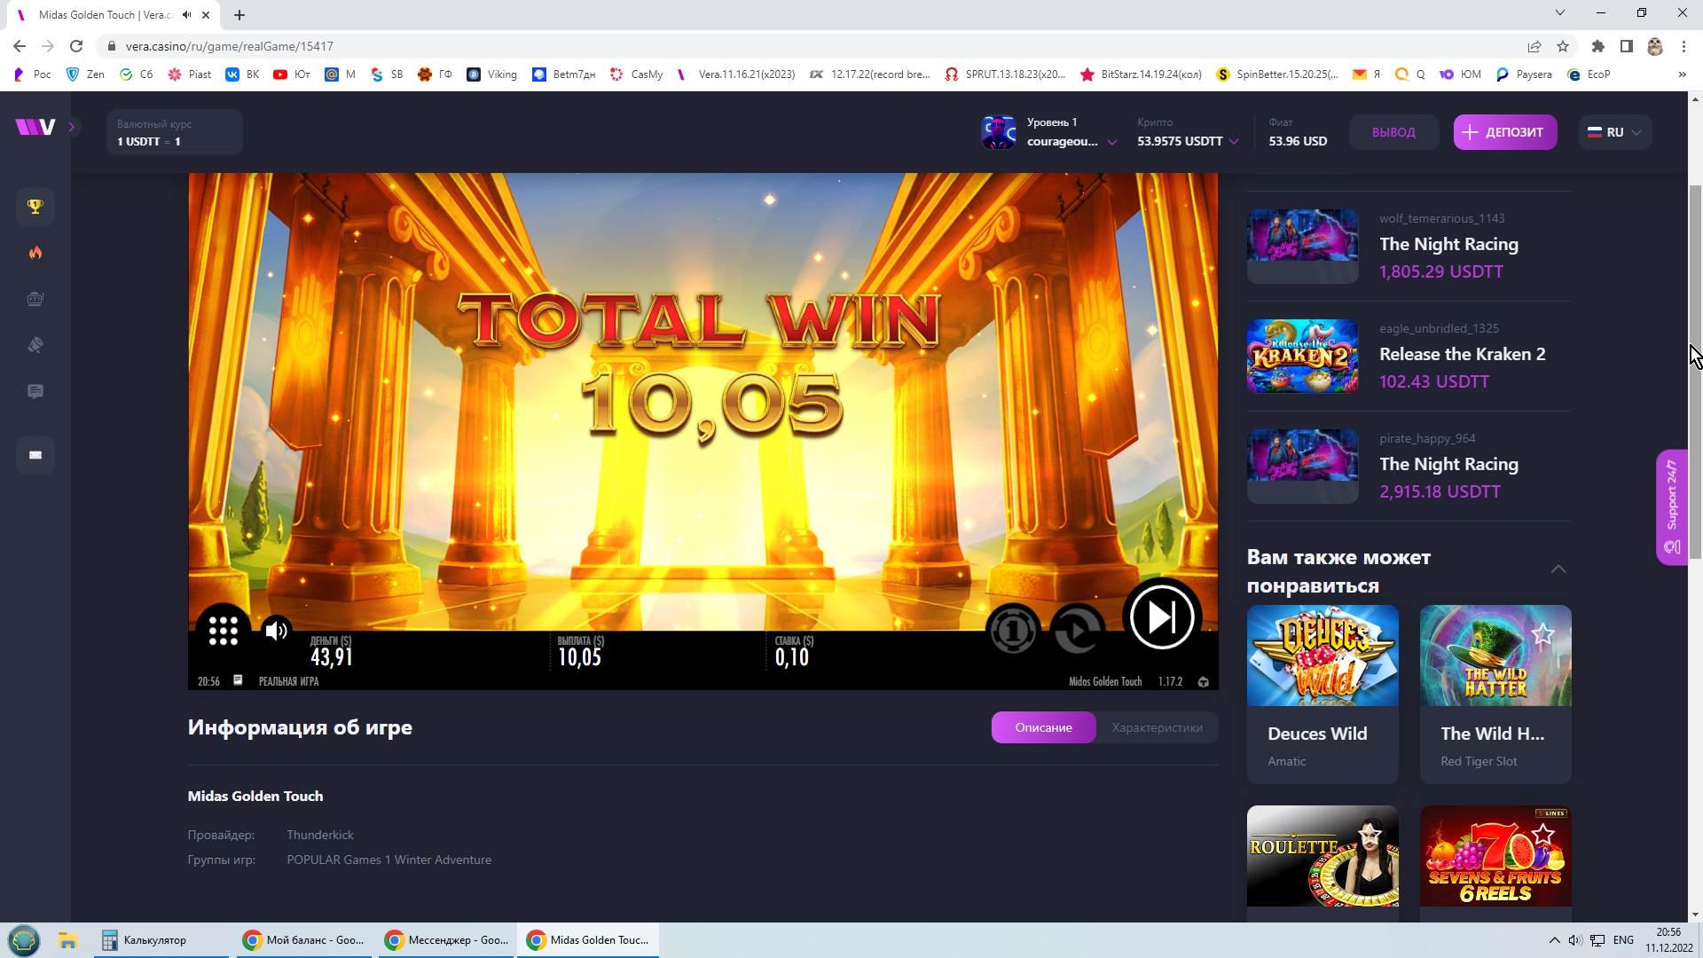Image resolution: width=1703 pixels, height=958 pixels.
Task: Expand the RU language dropdown
Action: (x=1615, y=132)
